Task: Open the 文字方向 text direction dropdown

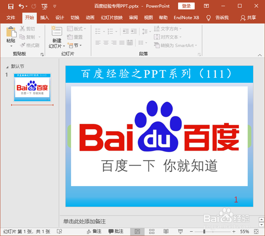Action: (x=168, y=29)
